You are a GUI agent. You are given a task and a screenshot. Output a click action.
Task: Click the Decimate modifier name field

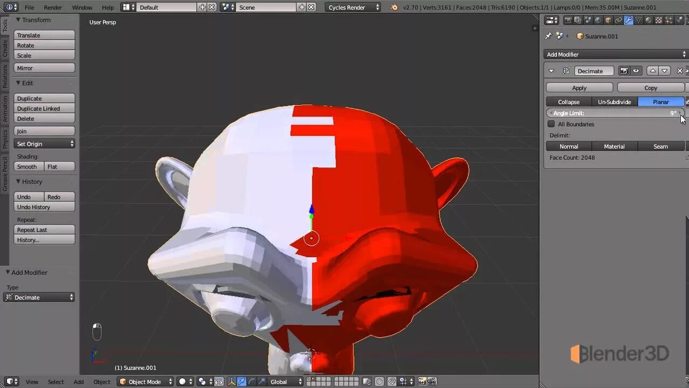tap(594, 71)
